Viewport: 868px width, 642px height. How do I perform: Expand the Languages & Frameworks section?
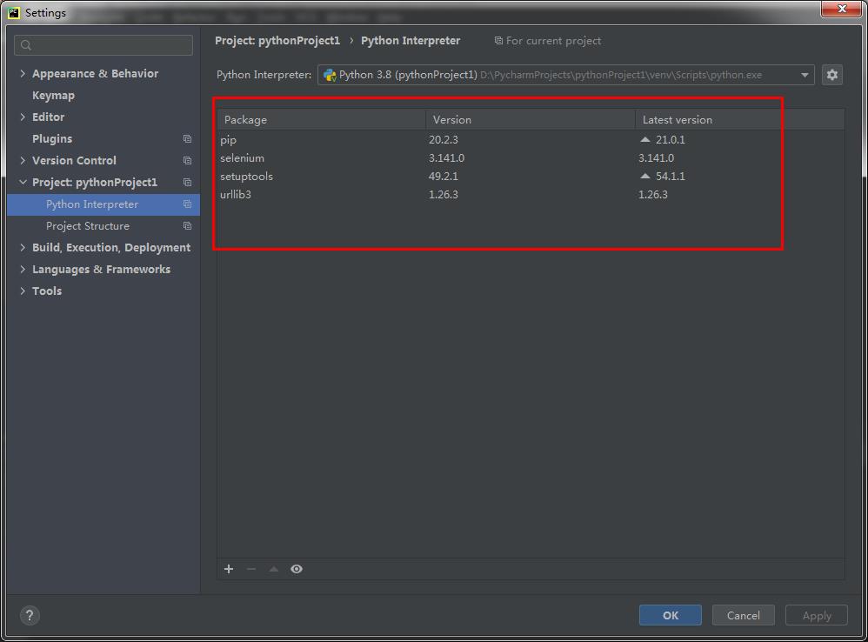[23, 269]
